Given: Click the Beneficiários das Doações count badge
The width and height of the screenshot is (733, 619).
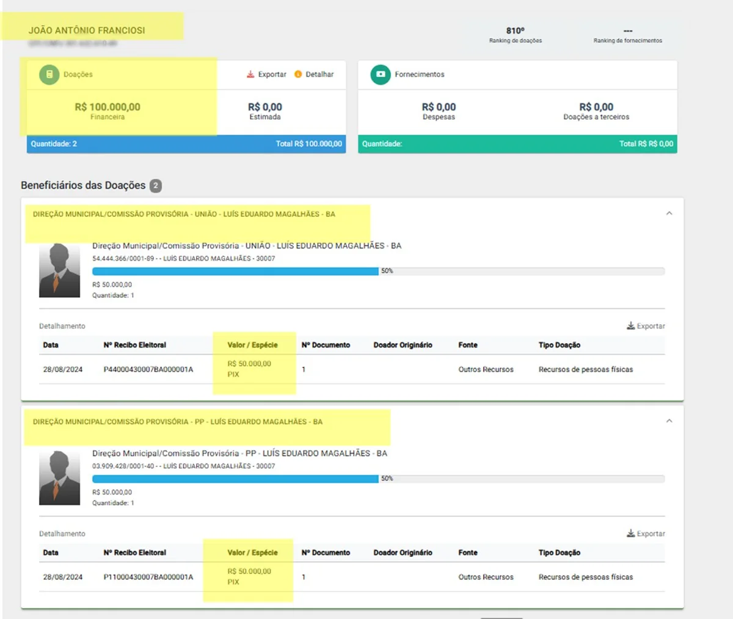Looking at the screenshot, I should 156,186.
